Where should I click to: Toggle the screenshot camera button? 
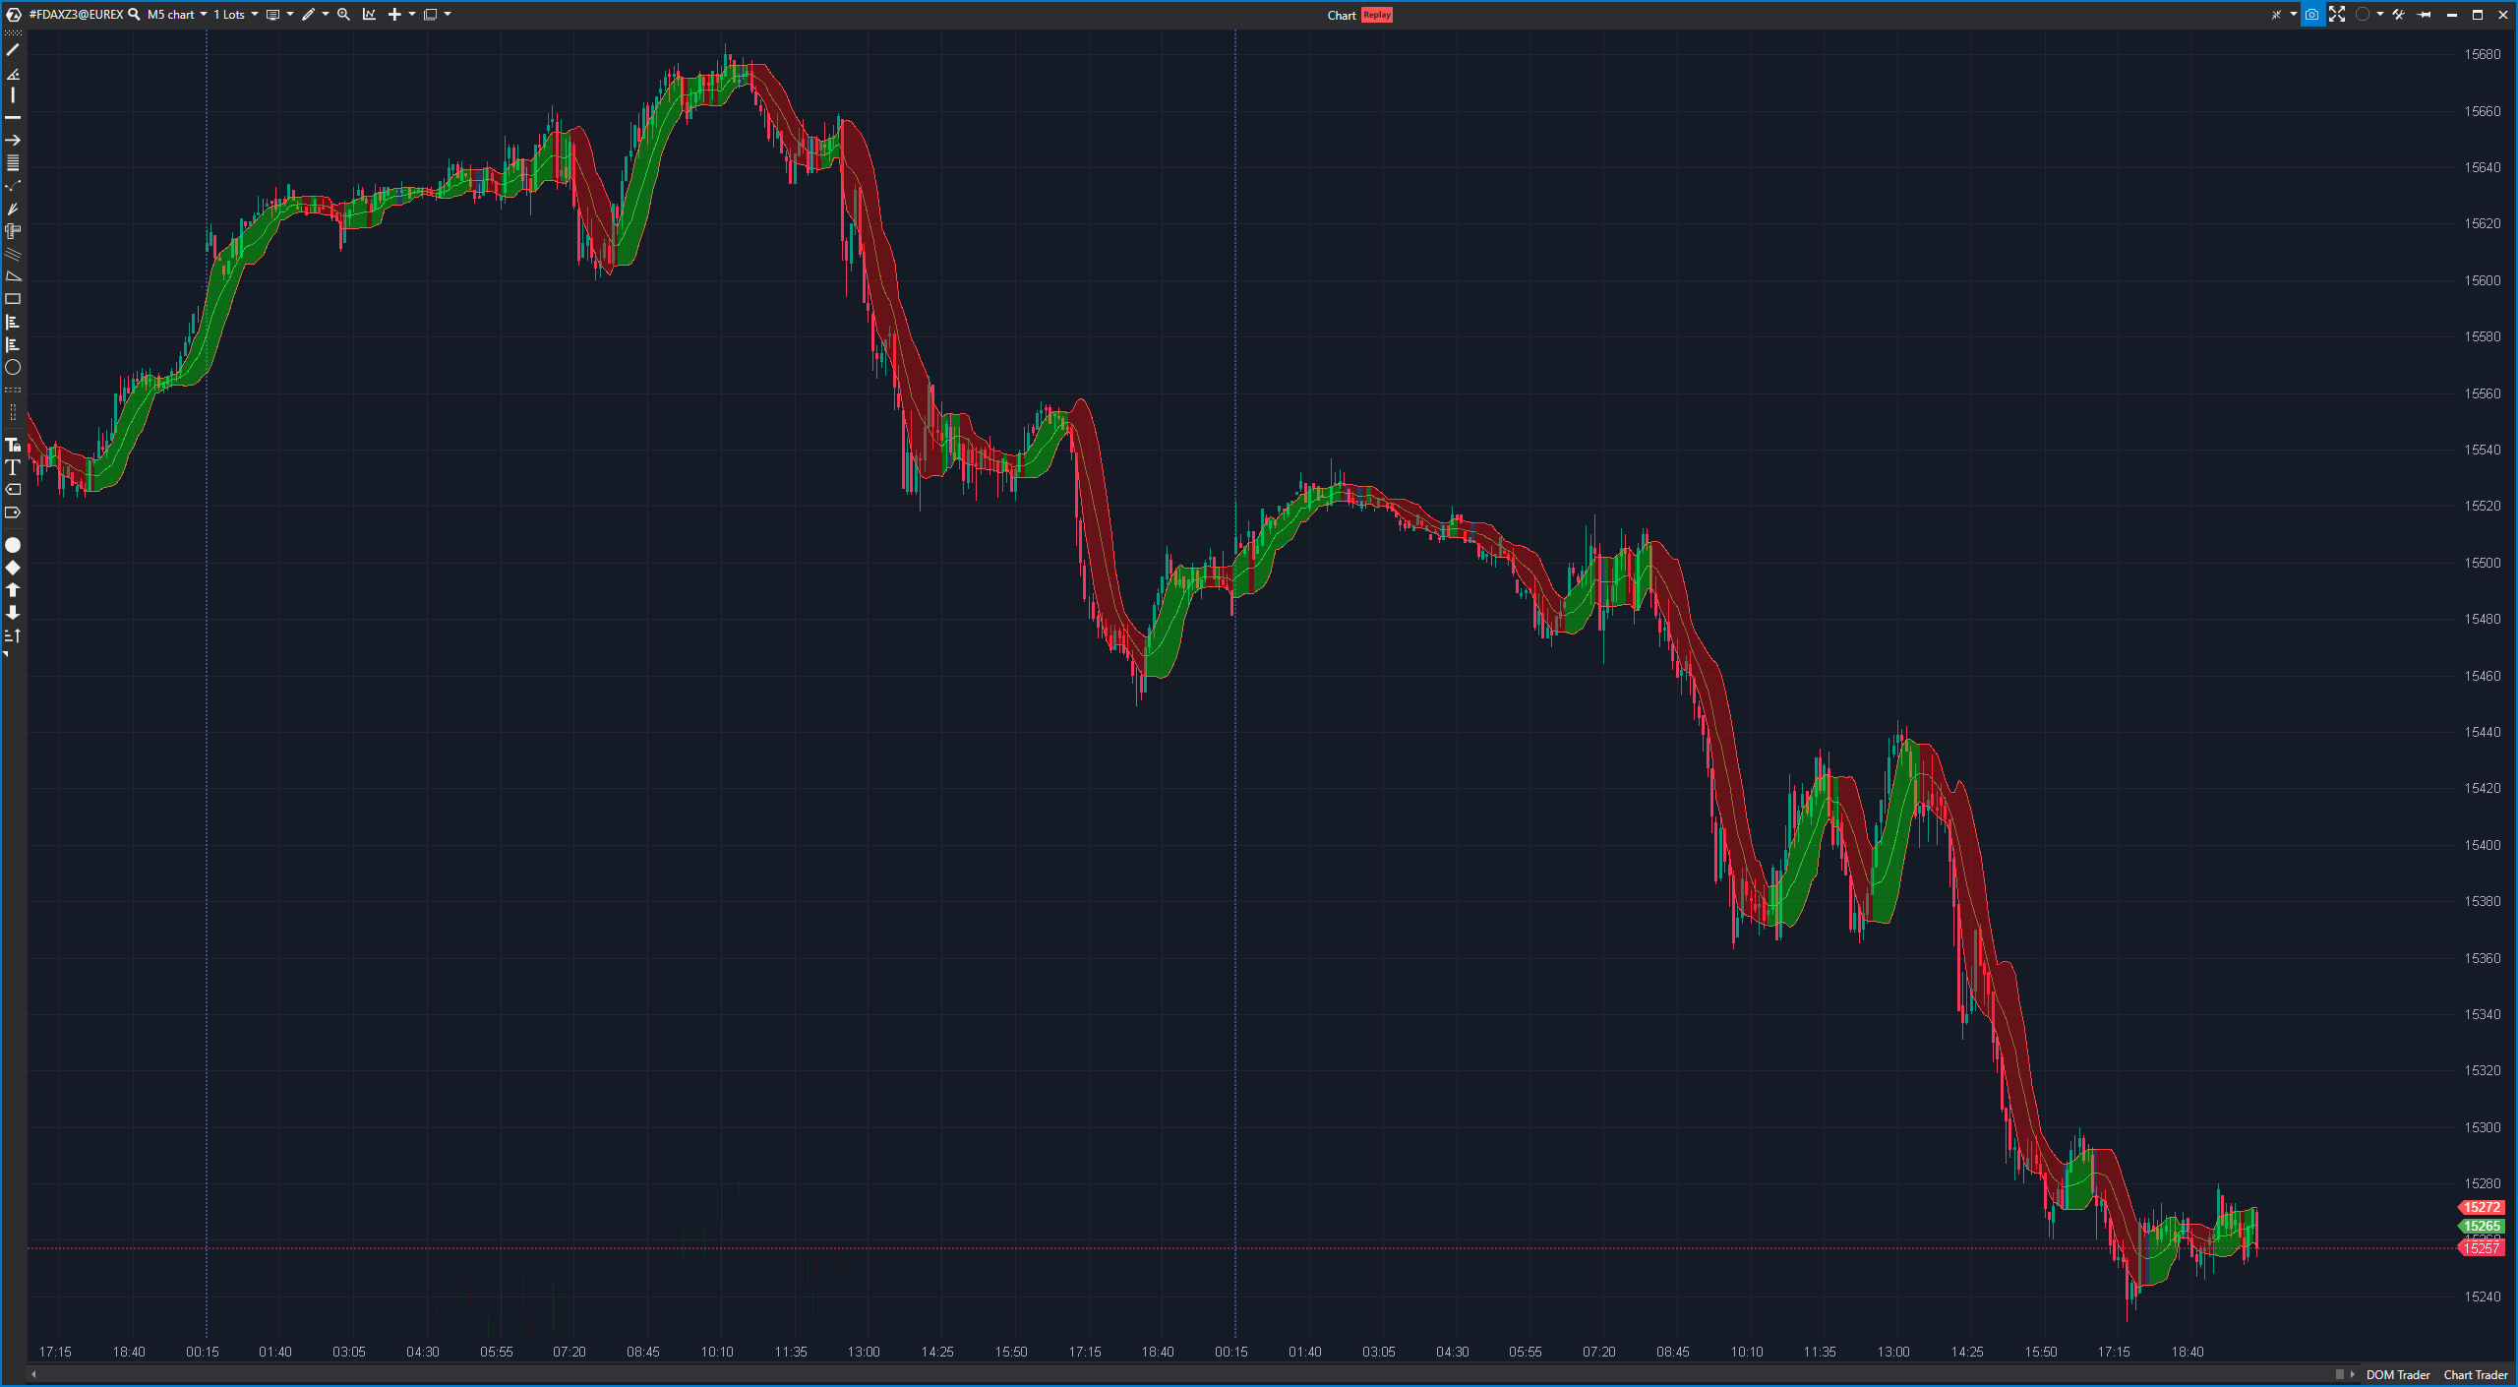(2312, 15)
